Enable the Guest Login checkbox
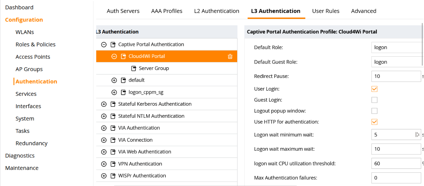 (374, 100)
